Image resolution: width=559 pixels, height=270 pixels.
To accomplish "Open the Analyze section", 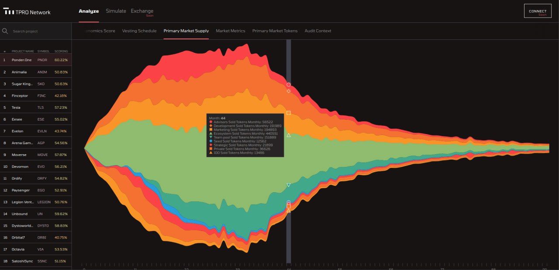I will (x=89, y=11).
